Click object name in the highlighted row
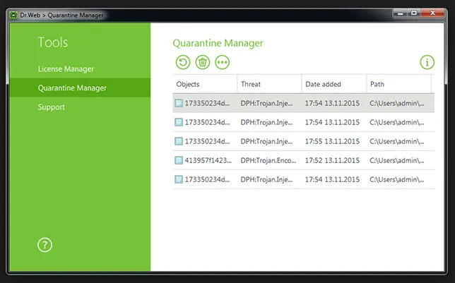Screen dimensions: 455x283 (207, 103)
